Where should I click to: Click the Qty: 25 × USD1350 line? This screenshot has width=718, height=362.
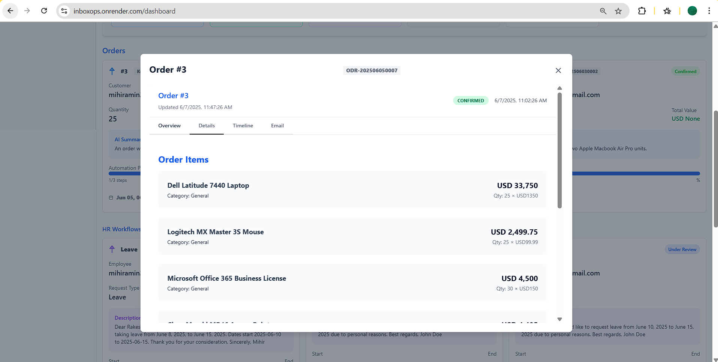(516, 196)
